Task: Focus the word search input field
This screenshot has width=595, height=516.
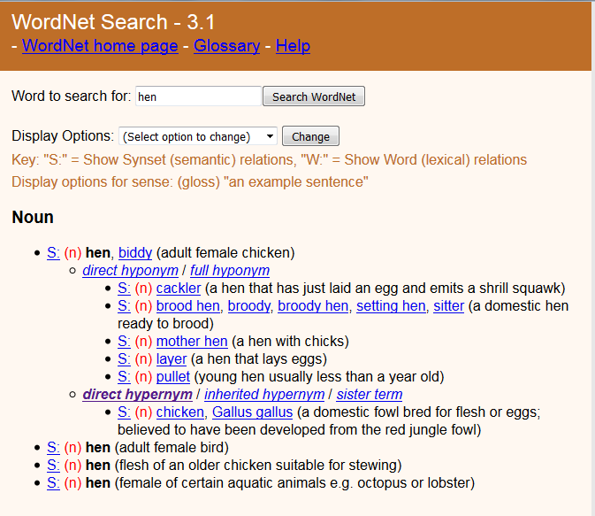Action: [x=198, y=96]
